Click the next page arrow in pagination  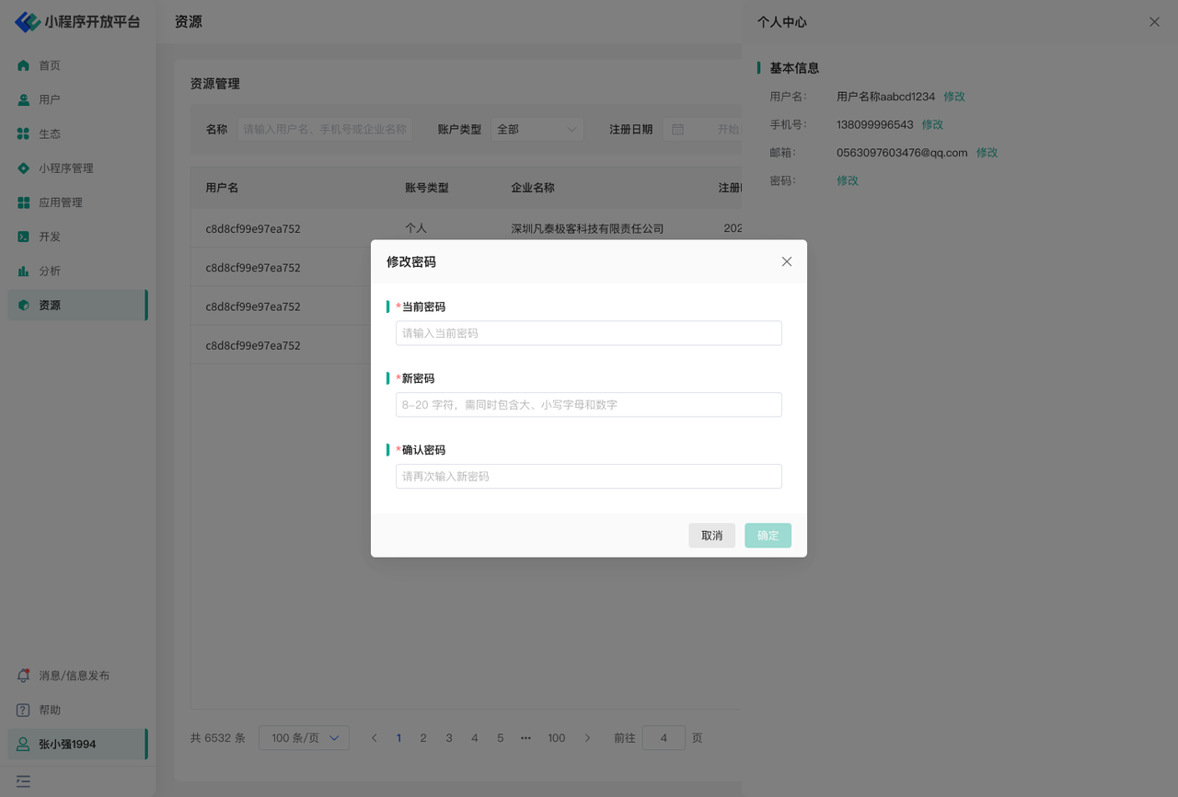[x=588, y=738]
